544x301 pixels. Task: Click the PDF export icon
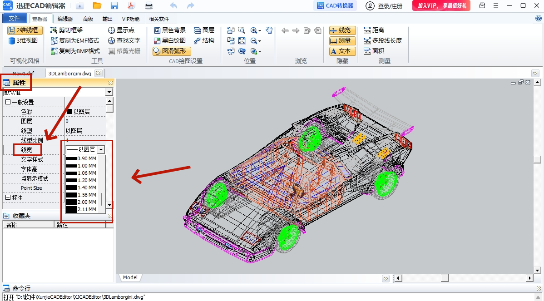point(131,5)
